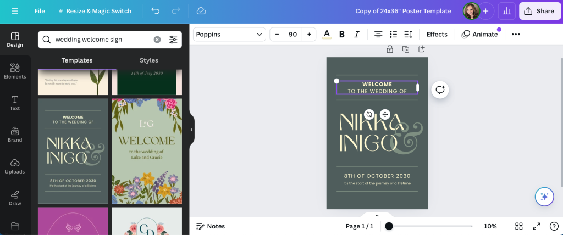Open line spacing options
Image resolution: width=563 pixels, height=235 pixels.
tap(409, 35)
